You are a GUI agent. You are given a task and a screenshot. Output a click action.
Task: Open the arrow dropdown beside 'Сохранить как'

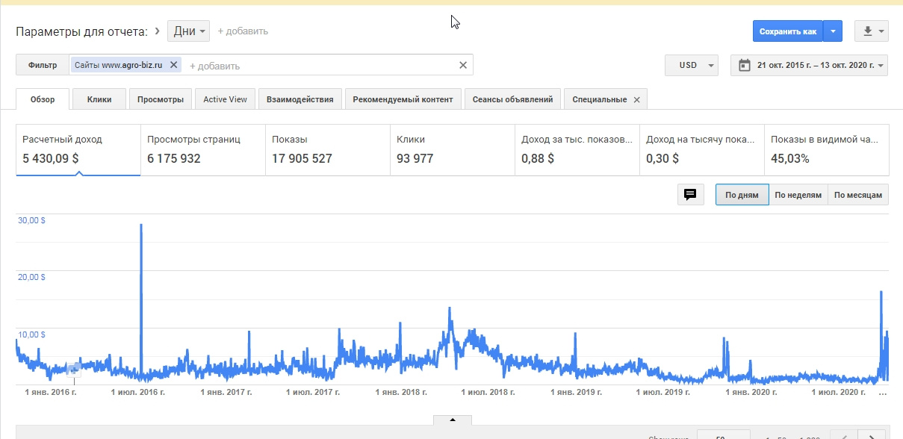834,31
